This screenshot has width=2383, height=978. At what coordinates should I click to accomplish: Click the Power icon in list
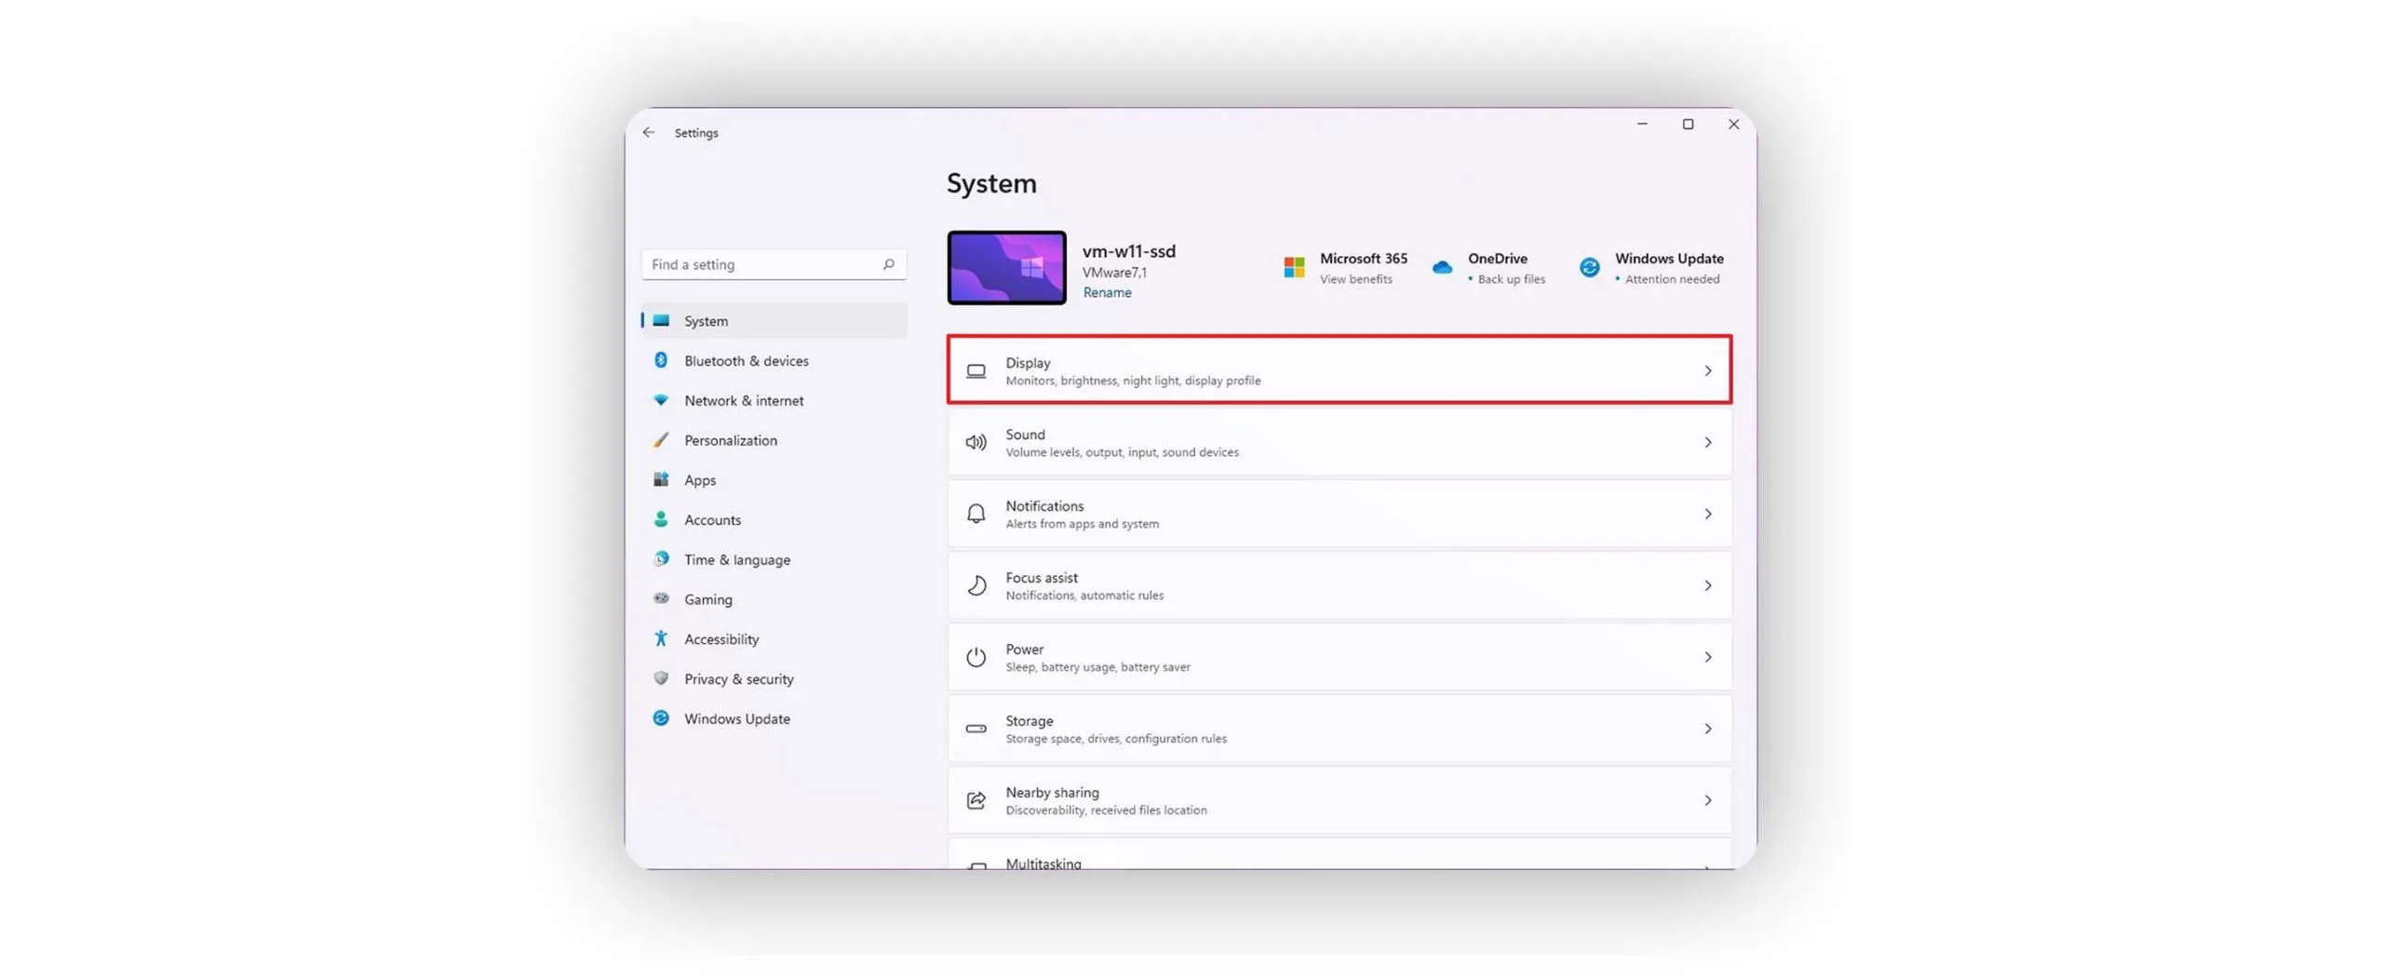tap(975, 658)
